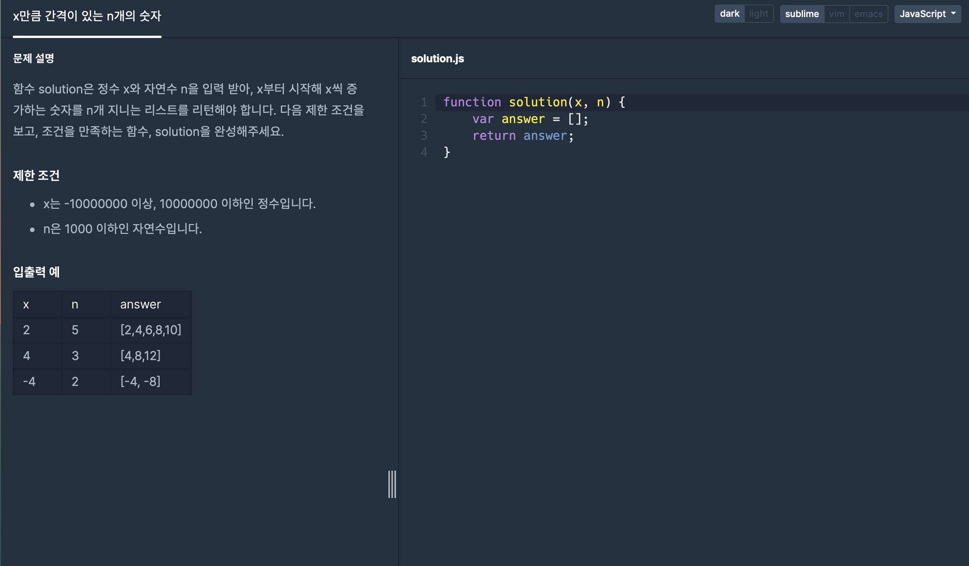Click the [2,4,6,8,10] answer cell

pos(151,330)
